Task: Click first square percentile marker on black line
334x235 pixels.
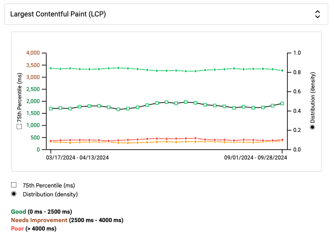Action: pos(51,108)
